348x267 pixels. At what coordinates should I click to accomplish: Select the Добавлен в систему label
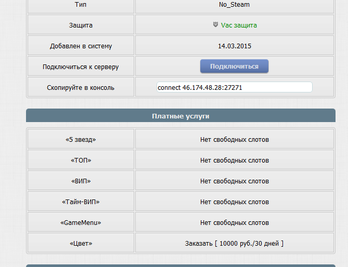click(81, 46)
